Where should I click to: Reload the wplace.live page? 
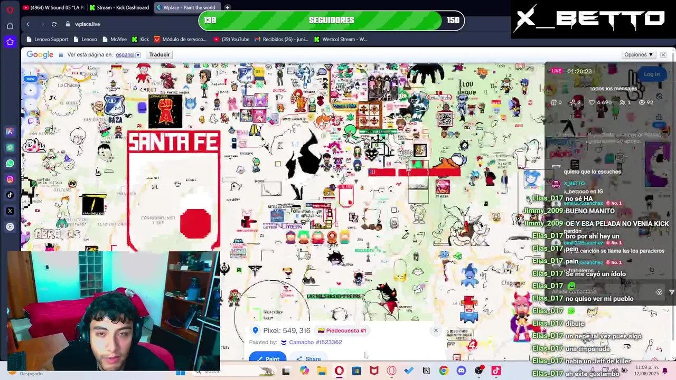click(54, 24)
